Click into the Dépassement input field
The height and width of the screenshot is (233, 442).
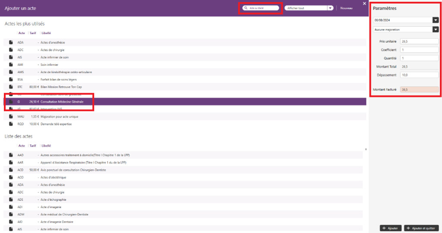tap(419, 75)
